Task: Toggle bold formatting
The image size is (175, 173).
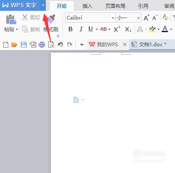Action: click(x=70, y=29)
